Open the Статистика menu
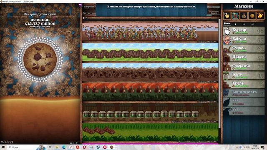The image size is (267, 150). tap(89, 13)
